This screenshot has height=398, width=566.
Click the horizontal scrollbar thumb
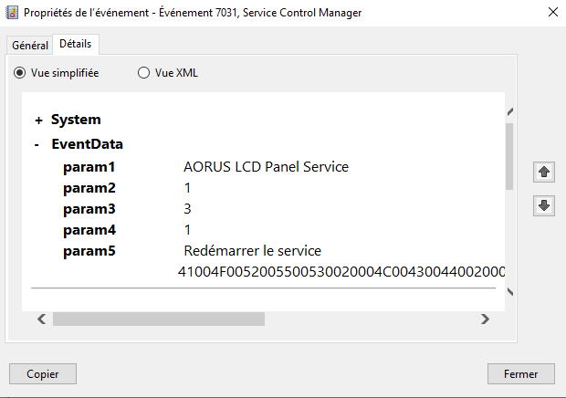158,319
